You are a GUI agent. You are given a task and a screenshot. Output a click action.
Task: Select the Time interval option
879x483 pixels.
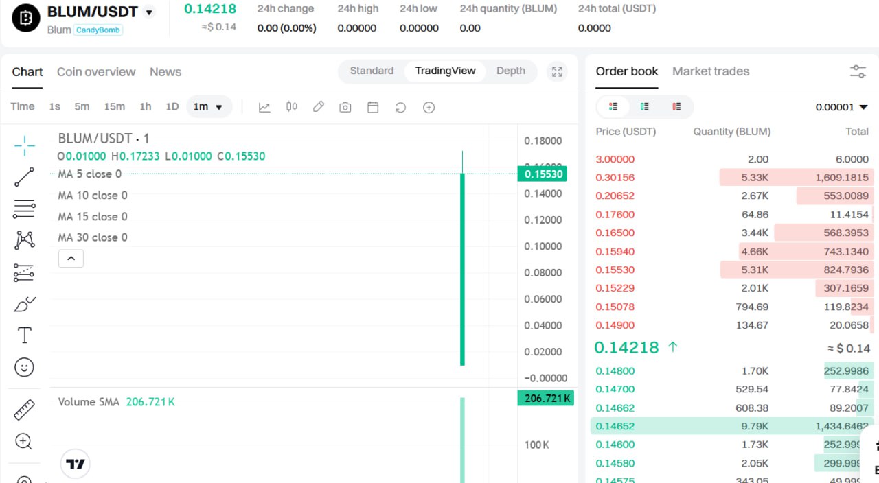tap(22, 106)
